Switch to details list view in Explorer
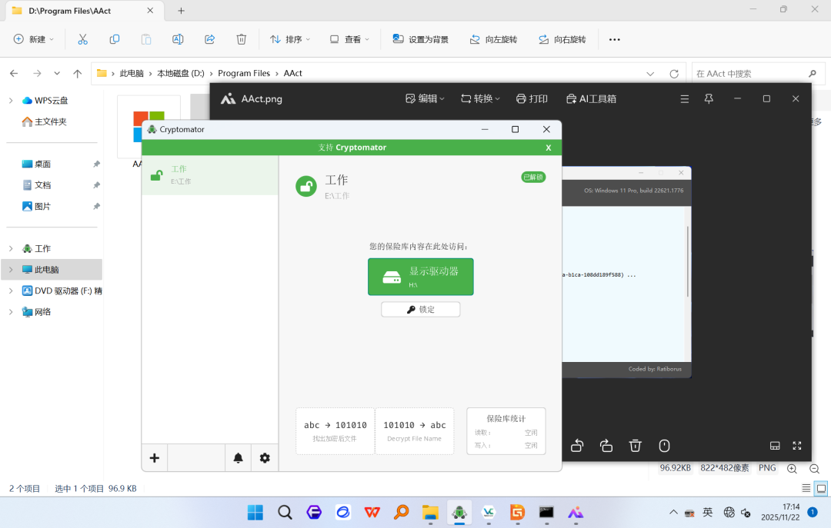 pos(806,488)
